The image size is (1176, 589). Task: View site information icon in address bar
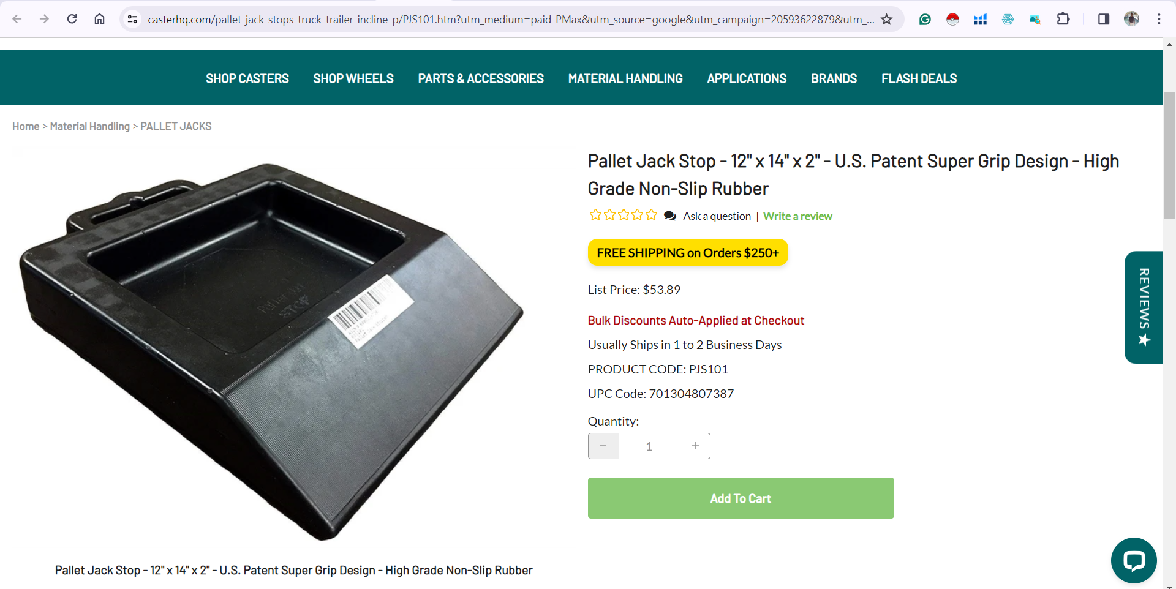(132, 20)
